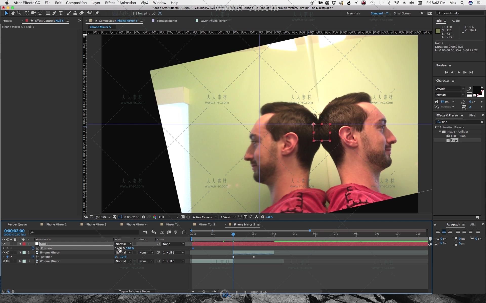The image size is (486, 303).
Task: Select the Pen tool
Action: pyautogui.click(x=54, y=13)
